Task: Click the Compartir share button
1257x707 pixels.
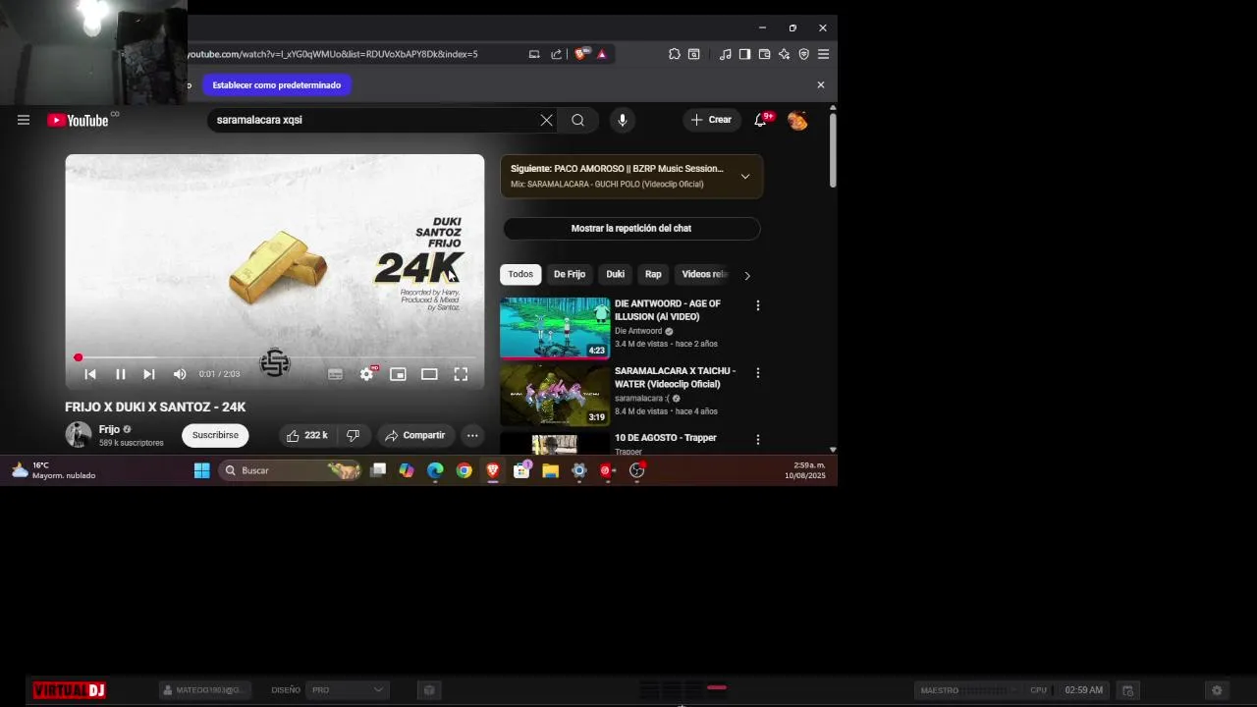Action: (x=414, y=435)
